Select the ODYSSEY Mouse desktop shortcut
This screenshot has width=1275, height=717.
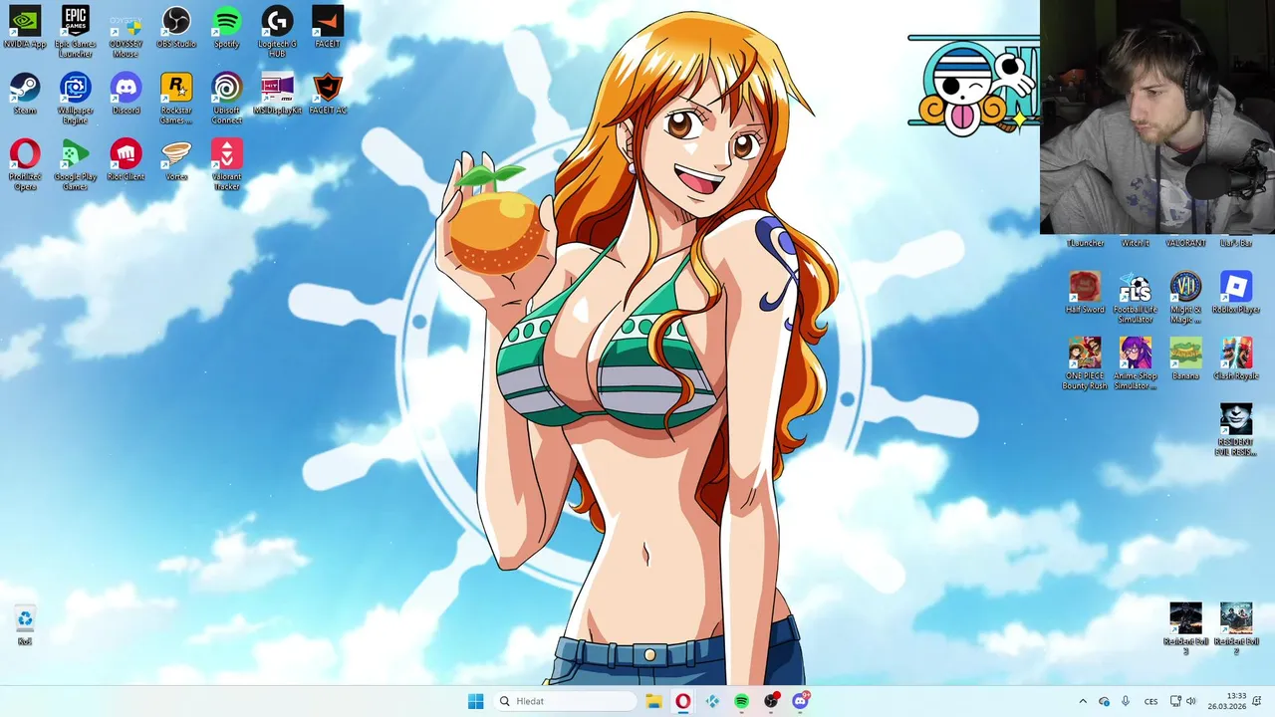click(x=126, y=31)
